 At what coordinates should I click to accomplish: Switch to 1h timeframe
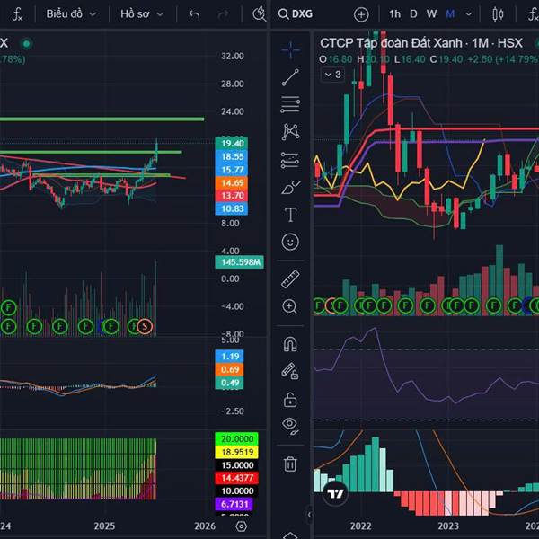(394, 14)
